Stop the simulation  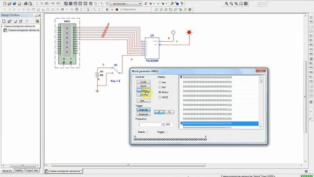[117, 9]
